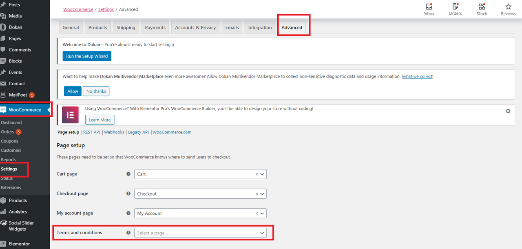Switch to the Integration settings tab
Viewport: 522px width, 249px height.
pyautogui.click(x=260, y=27)
